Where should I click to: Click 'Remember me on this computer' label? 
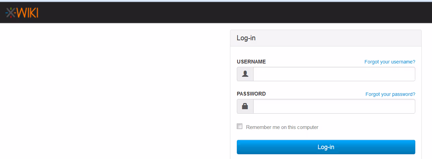tap(282, 127)
